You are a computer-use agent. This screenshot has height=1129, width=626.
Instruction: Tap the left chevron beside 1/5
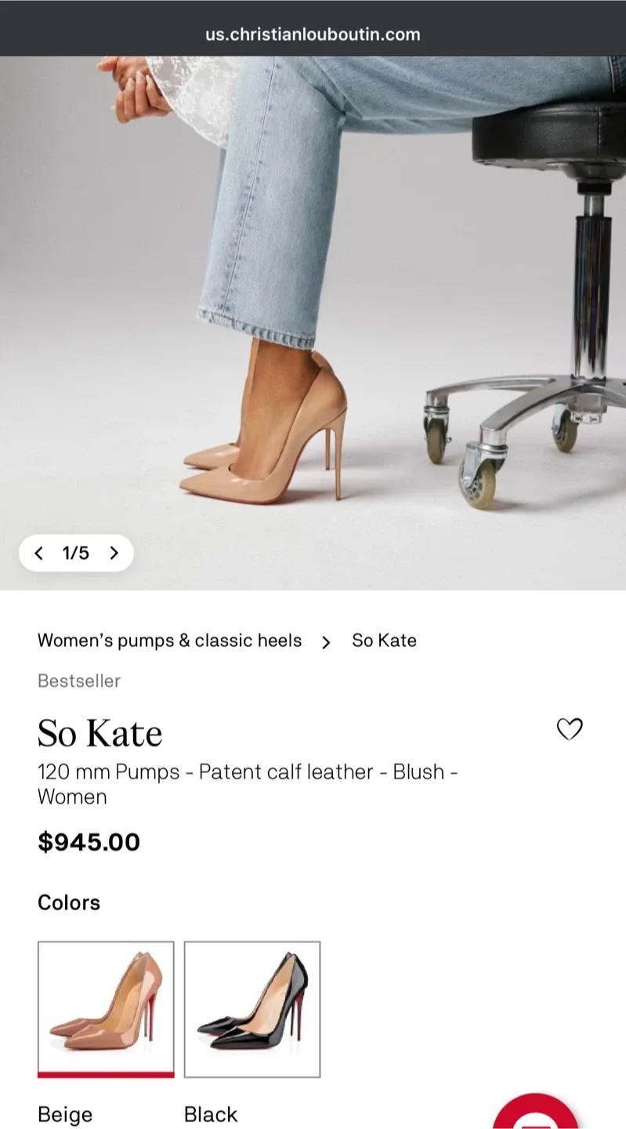(38, 554)
